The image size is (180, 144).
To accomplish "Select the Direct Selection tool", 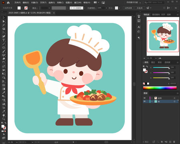I will pyautogui.click(x=4, y=21).
